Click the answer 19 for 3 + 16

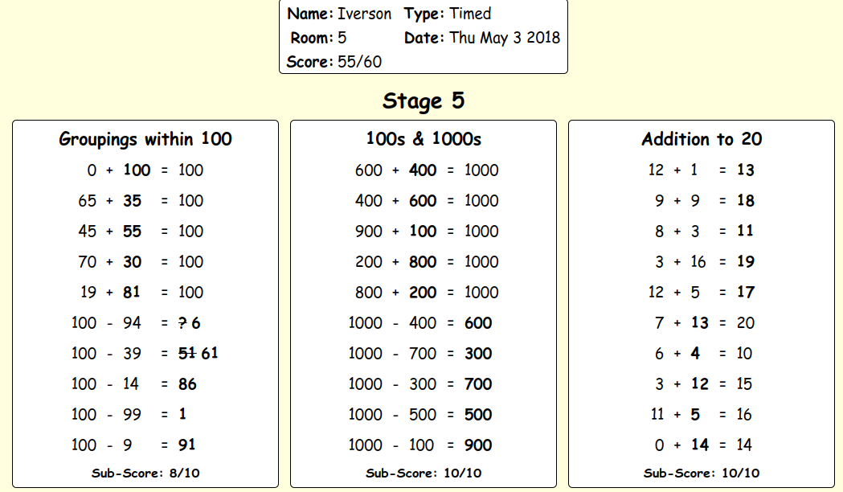pos(746,262)
